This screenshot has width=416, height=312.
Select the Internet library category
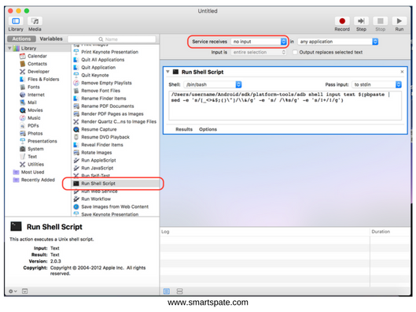point(36,95)
